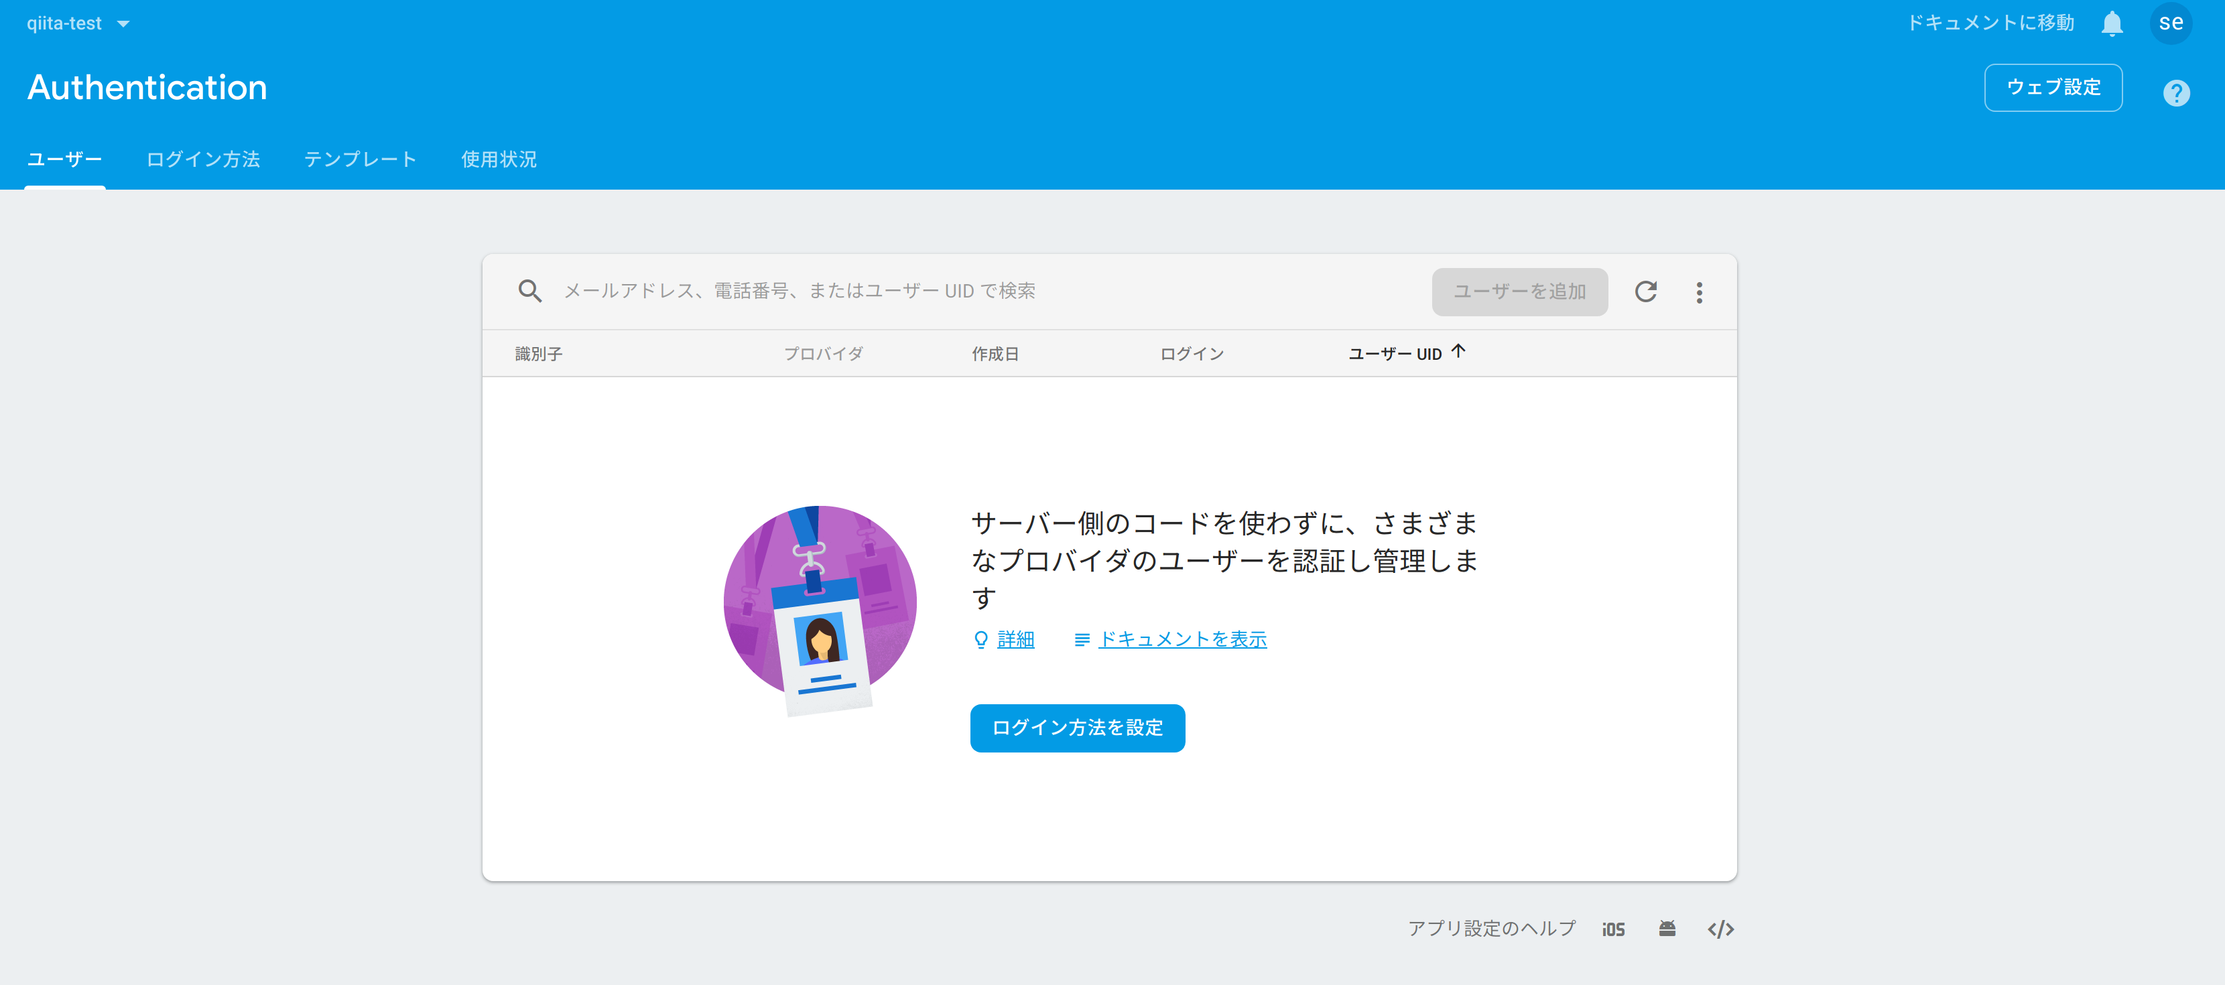Viewport: 2225px width, 985px height.
Task: Switch to the テンプレート tab
Action: tap(360, 159)
